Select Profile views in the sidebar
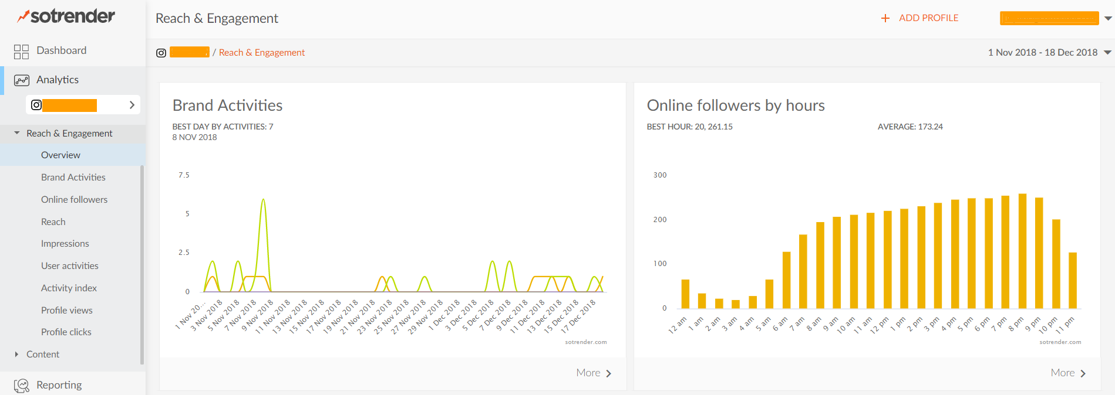Viewport: 1115px width, 395px height. pos(67,310)
